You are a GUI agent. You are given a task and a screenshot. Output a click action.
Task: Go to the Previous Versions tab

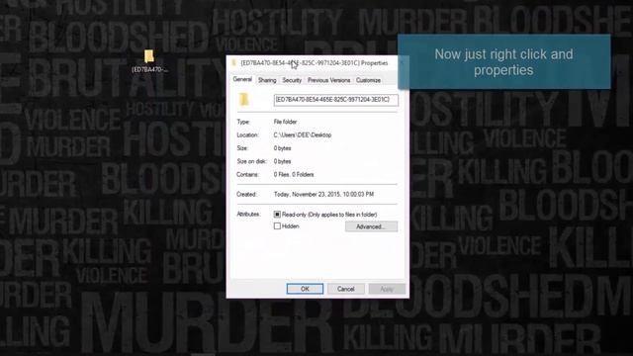[329, 80]
